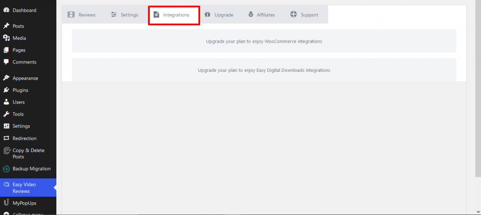Screen dimensions: 481x215
Task: Open the Reviews tab
Action: pos(82,15)
